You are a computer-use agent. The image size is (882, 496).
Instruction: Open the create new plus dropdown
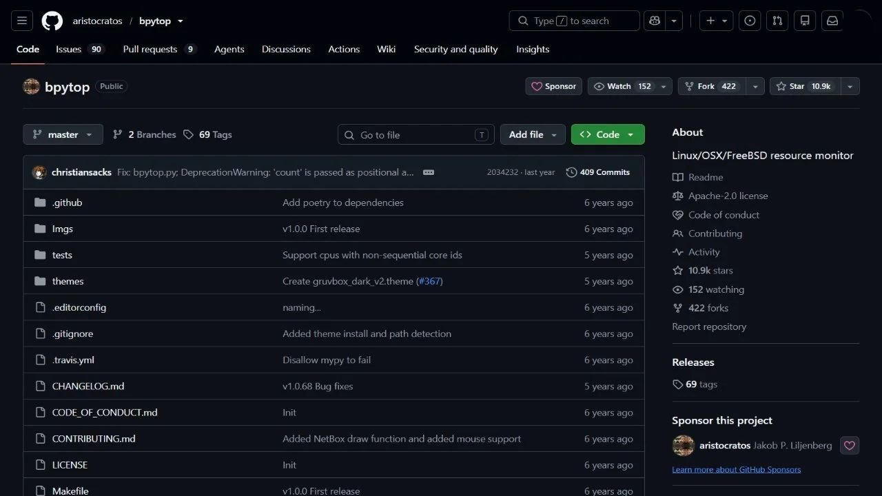coord(717,21)
